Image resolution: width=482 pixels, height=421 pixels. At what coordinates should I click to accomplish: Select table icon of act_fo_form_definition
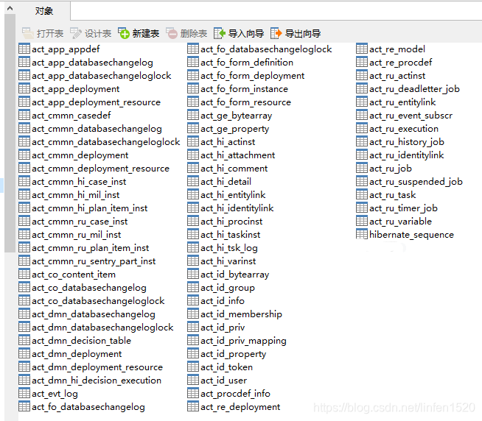pyautogui.click(x=193, y=62)
